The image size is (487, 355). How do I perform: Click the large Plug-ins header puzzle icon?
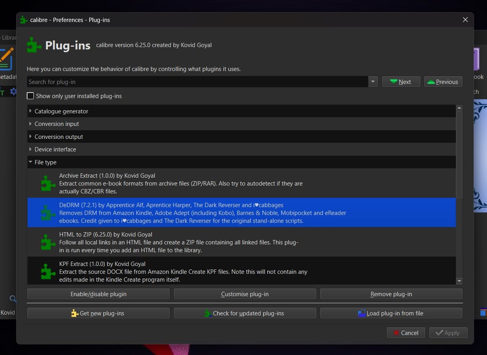[x=34, y=44]
